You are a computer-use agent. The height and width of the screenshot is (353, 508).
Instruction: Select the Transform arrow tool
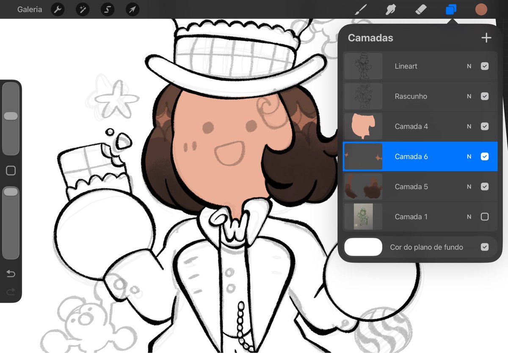coord(132,9)
